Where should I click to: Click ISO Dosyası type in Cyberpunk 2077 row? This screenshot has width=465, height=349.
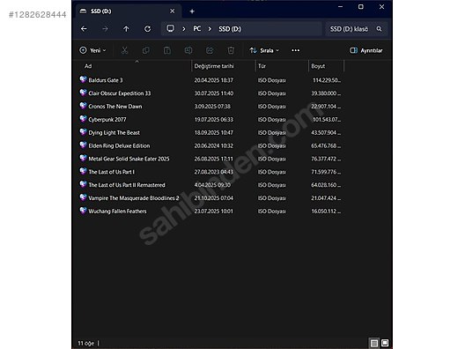pos(271,119)
